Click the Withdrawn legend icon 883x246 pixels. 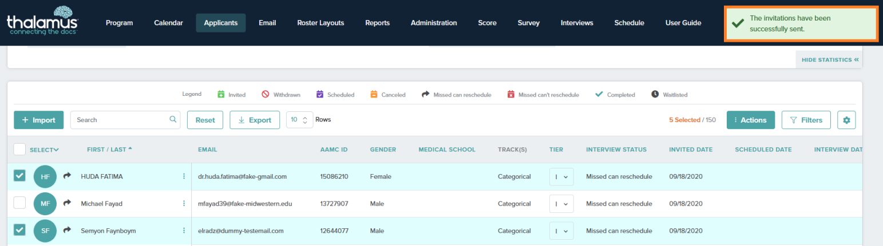266,94
